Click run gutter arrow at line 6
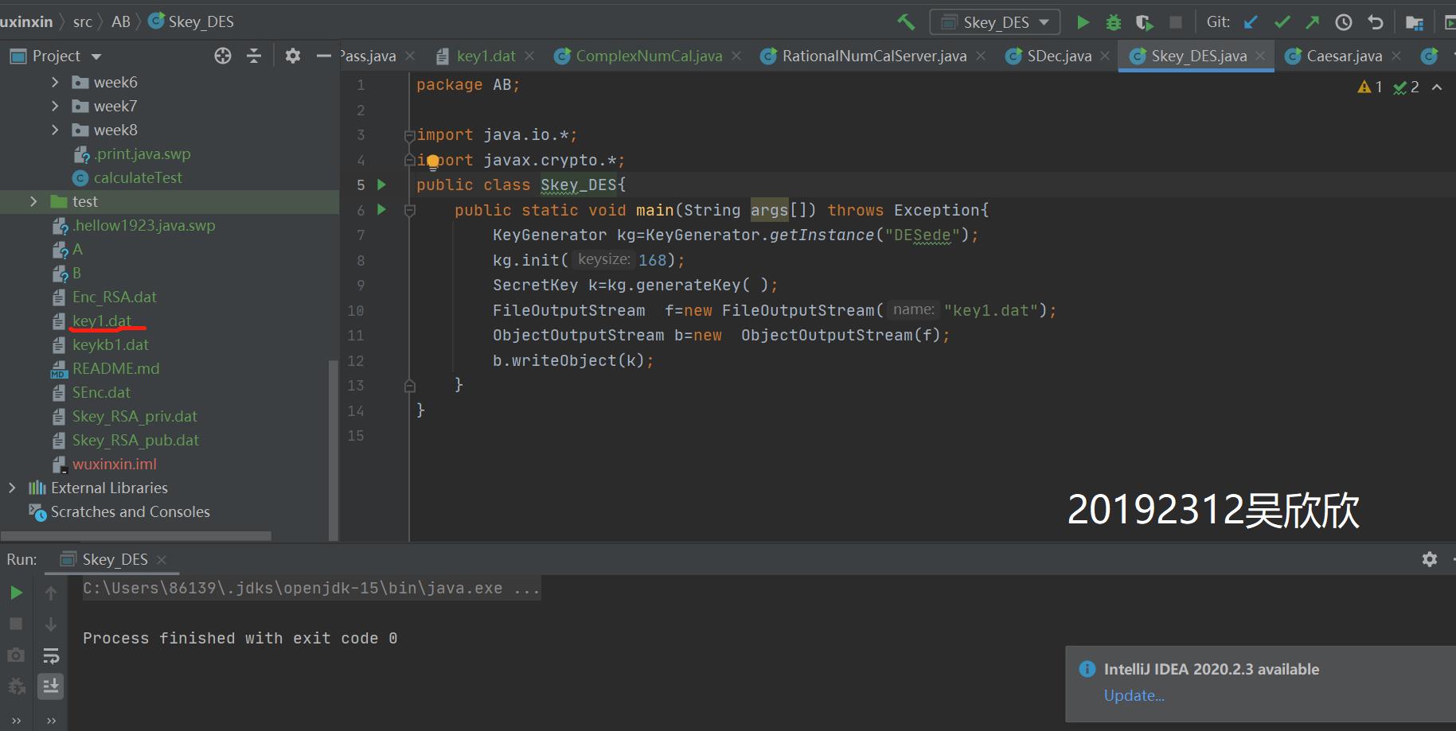 pos(381,210)
